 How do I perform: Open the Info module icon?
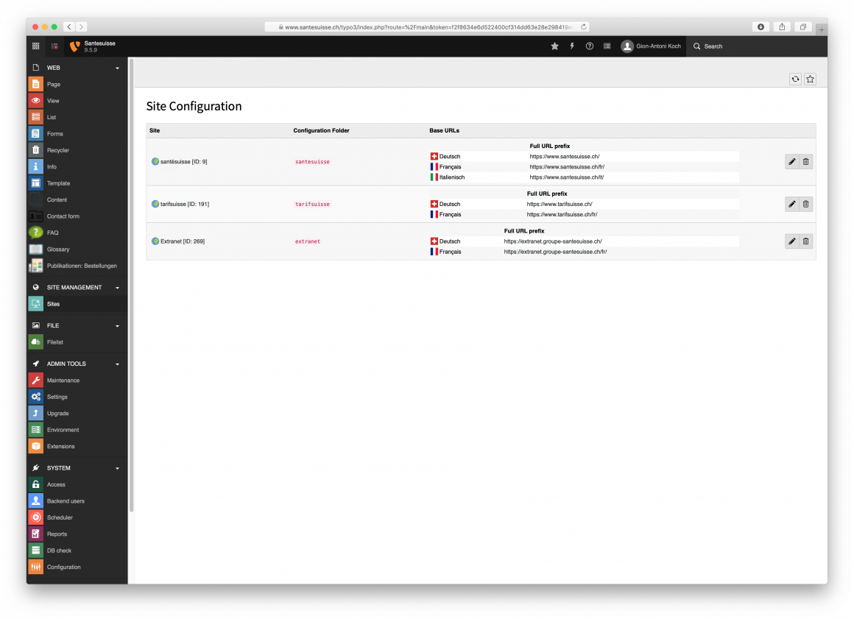(35, 166)
